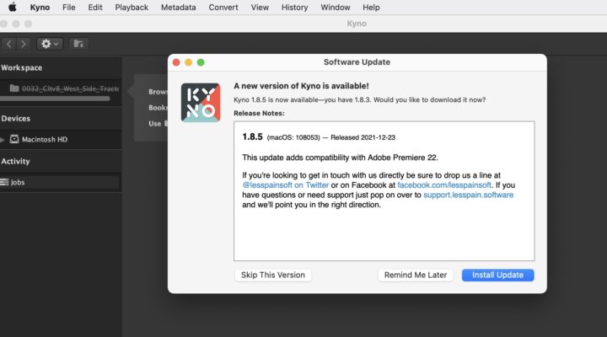The height and width of the screenshot is (337, 607).
Task: Open the Playback menu
Action: click(132, 8)
